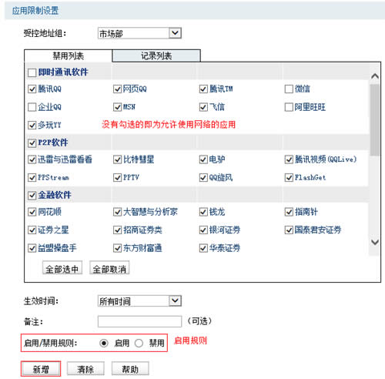Image resolution: width=385 pixels, height=379 pixels.
Task: Click the 全部选中 button
Action: pyautogui.click(x=62, y=268)
